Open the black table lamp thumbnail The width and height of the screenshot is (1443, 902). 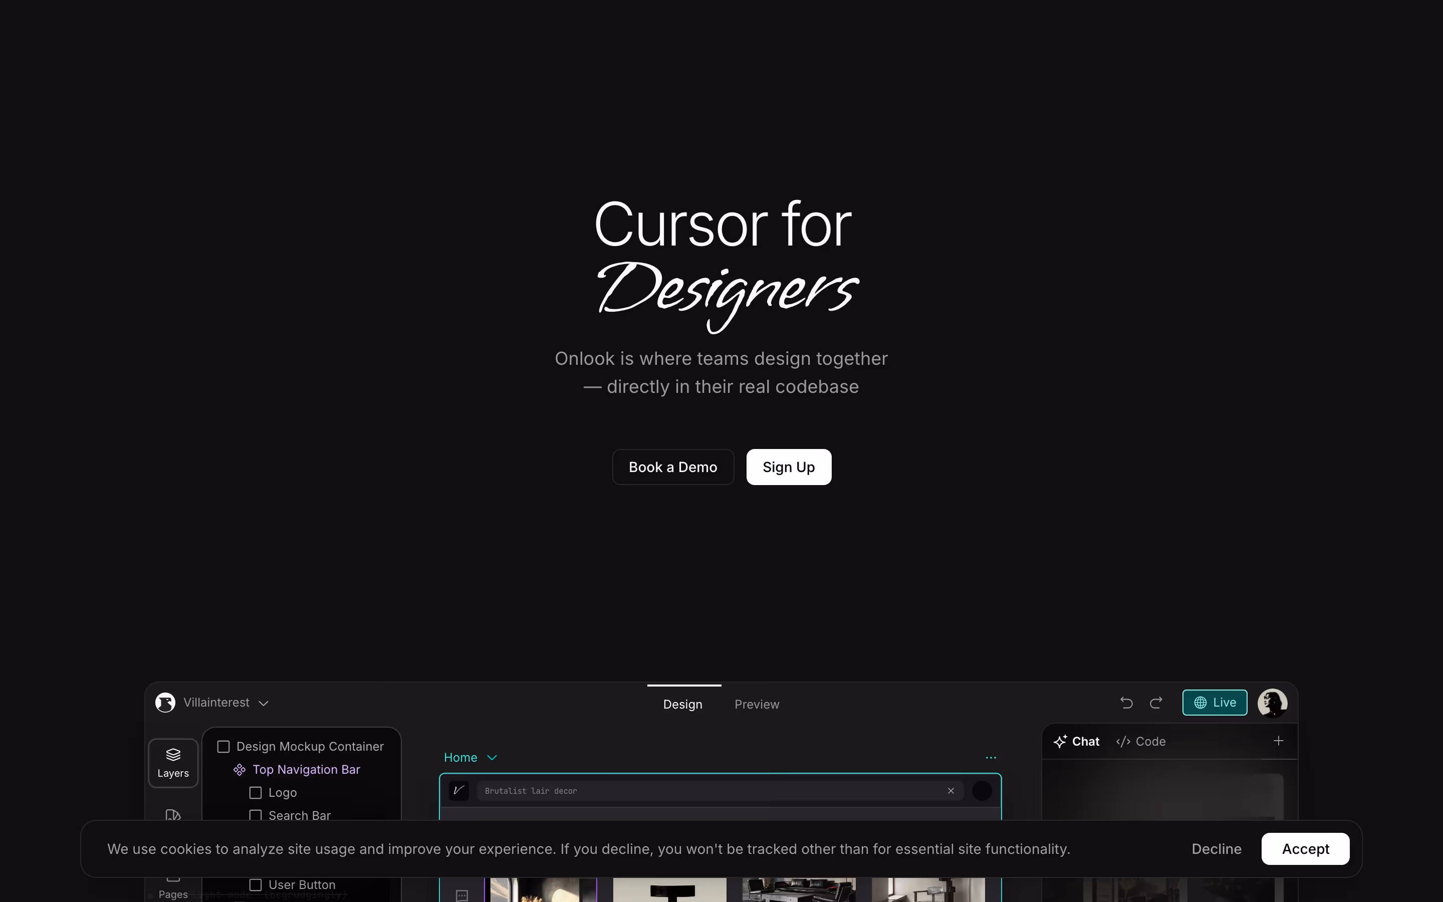coord(669,889)
